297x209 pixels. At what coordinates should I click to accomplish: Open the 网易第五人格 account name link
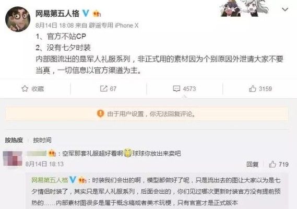pos(57,14)
